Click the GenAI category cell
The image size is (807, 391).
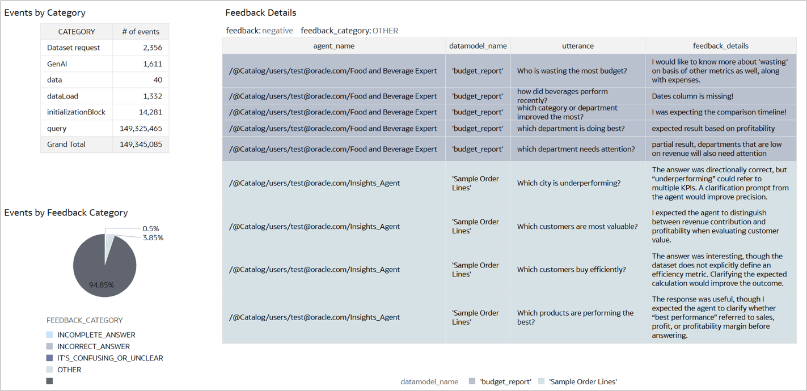pyautogui.click(x=77, y=64)
